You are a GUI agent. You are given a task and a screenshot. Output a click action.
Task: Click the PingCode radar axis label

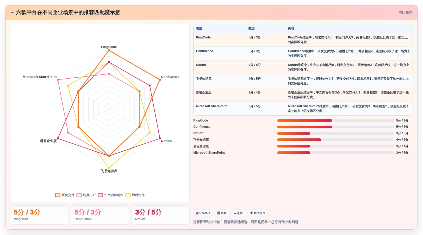click(109, 47)
